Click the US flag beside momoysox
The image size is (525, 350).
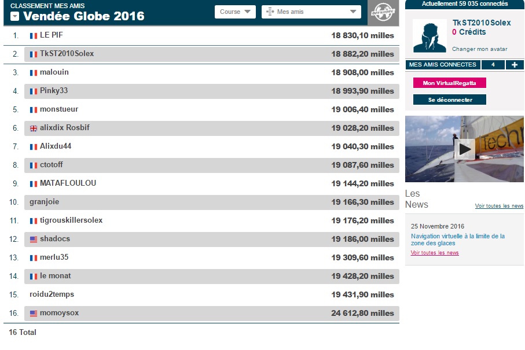[34, 314]
